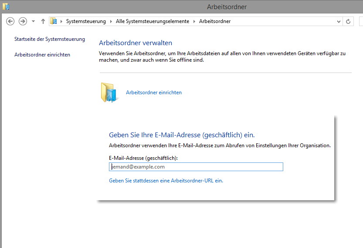Open Arbeitsordner einrichten beside the folder icon

(x=154, y=92)
